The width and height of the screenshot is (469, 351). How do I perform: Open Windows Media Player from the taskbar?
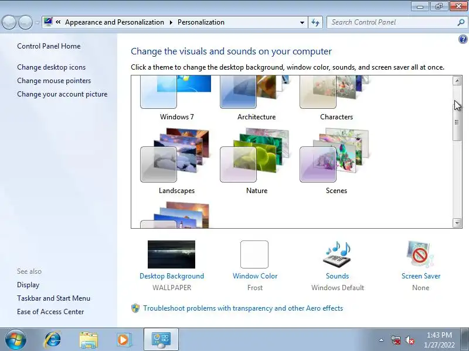tap(124, 340)
